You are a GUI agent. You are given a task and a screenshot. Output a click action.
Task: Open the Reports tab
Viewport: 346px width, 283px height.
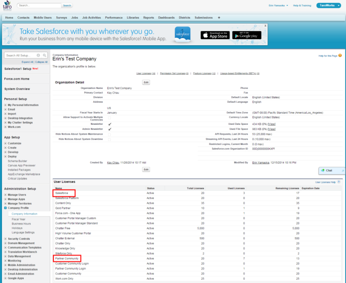(149, 18)
